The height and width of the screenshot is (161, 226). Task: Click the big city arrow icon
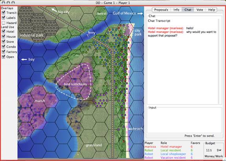[54, 10]
